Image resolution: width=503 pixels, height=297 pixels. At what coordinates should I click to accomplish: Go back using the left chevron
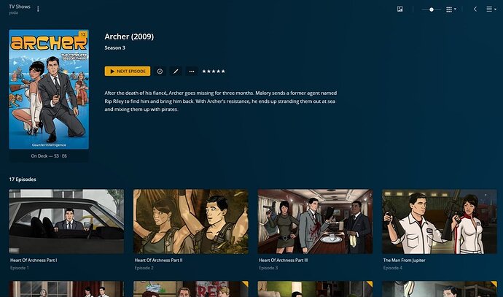click(475, 9)
